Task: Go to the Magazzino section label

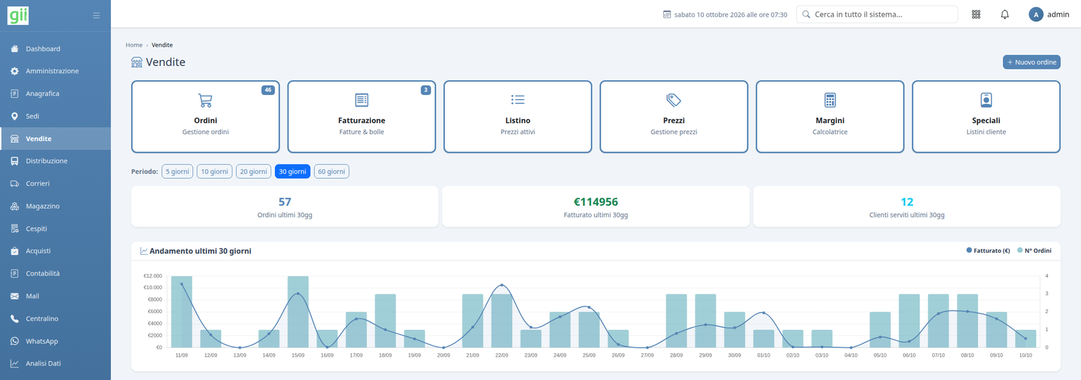Action: click(x=43, y=206)
